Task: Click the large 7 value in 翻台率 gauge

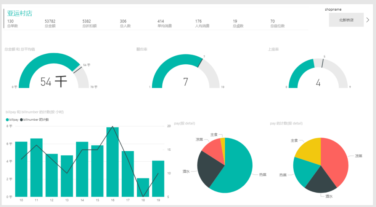Action: pos(186,82)
